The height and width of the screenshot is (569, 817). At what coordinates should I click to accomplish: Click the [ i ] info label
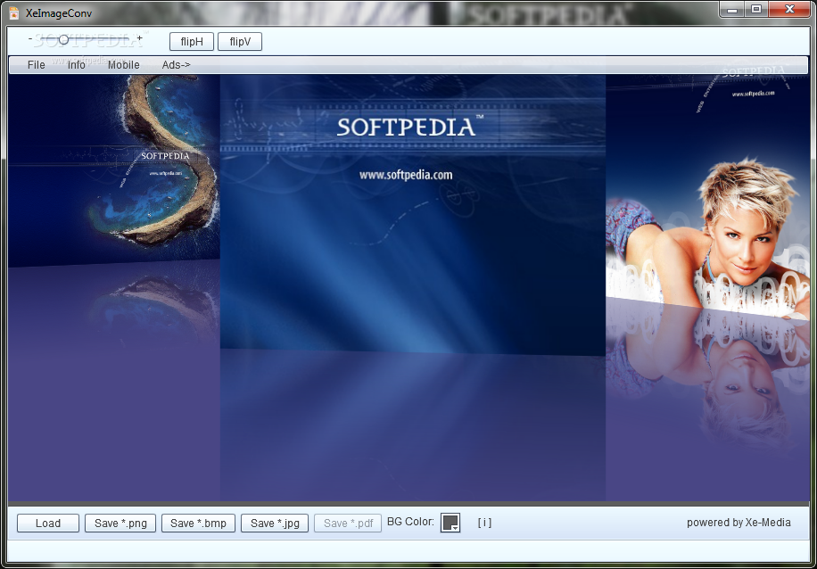(484, 523)
